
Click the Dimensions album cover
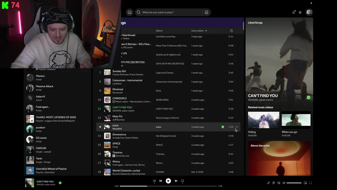(107, 136)
